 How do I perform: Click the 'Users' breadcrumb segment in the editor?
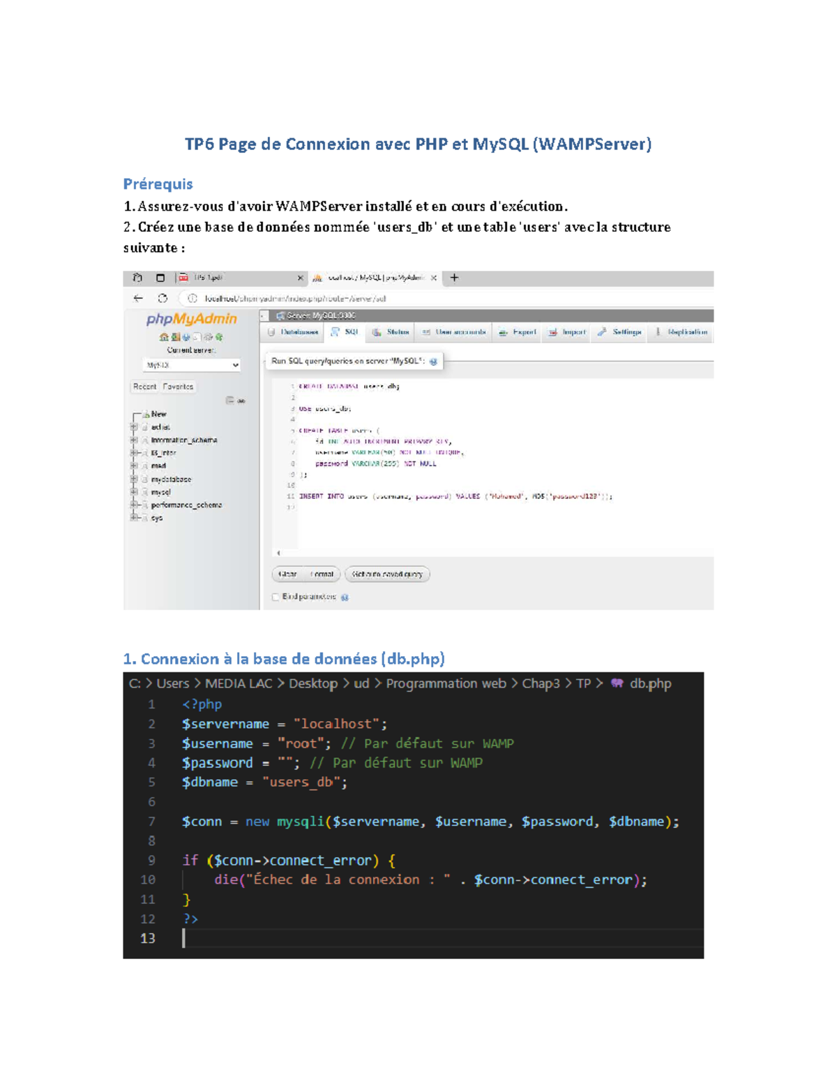[173, 683]
